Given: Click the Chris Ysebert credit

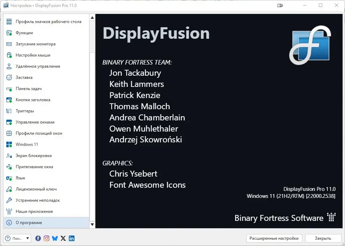Looking at the screenshot, I should coord(133,174).
